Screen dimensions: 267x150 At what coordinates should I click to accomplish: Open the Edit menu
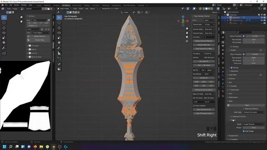click(x=11, y=5)
